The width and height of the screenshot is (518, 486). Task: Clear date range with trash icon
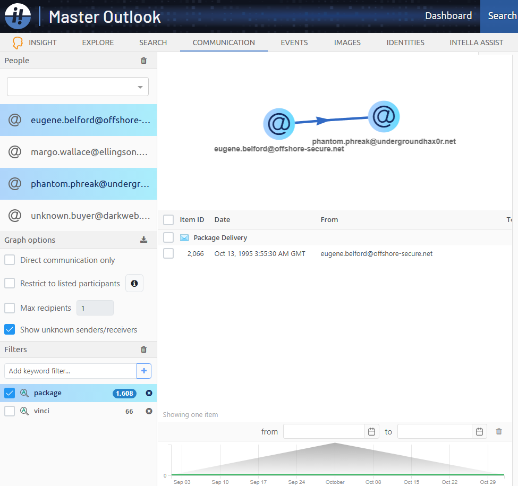[499, 432]
